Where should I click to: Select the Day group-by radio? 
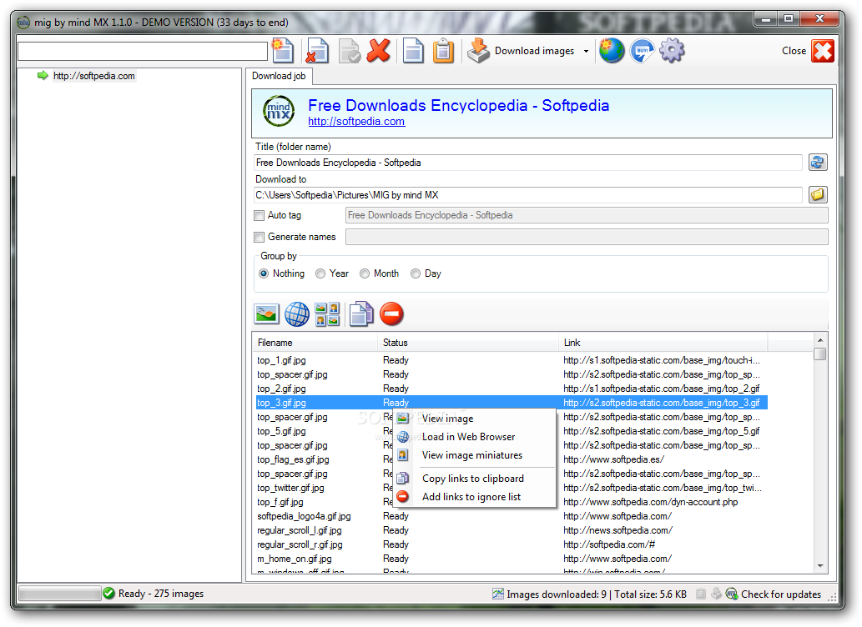click(416, 273)
